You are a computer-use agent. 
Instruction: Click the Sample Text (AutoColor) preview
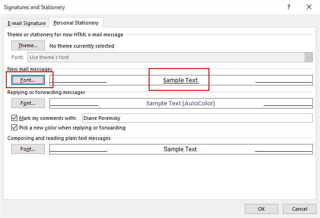tap(181, 103)
